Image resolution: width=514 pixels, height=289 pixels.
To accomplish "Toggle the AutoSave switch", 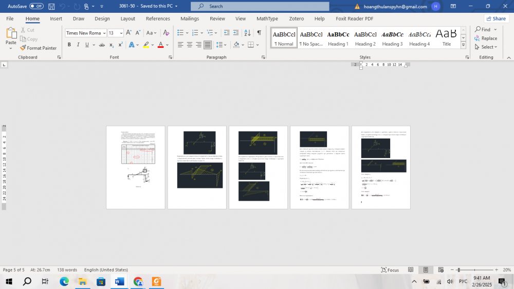I will (36, 6).
